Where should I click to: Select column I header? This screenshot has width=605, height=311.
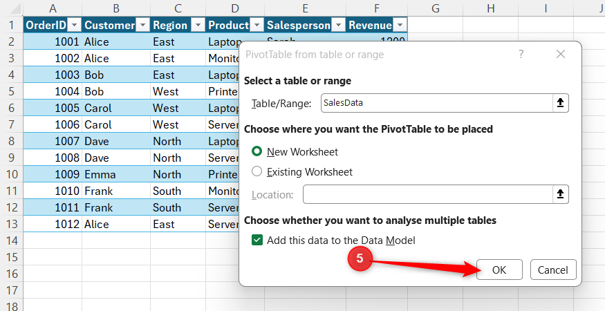coord(546,8)
